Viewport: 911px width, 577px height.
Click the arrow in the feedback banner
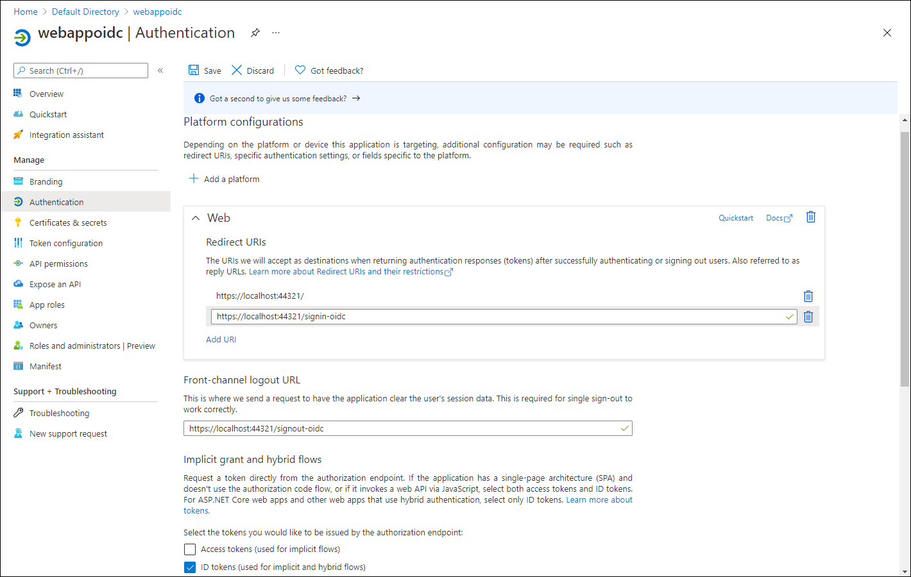pyautogui.click(x=356, y=98)
